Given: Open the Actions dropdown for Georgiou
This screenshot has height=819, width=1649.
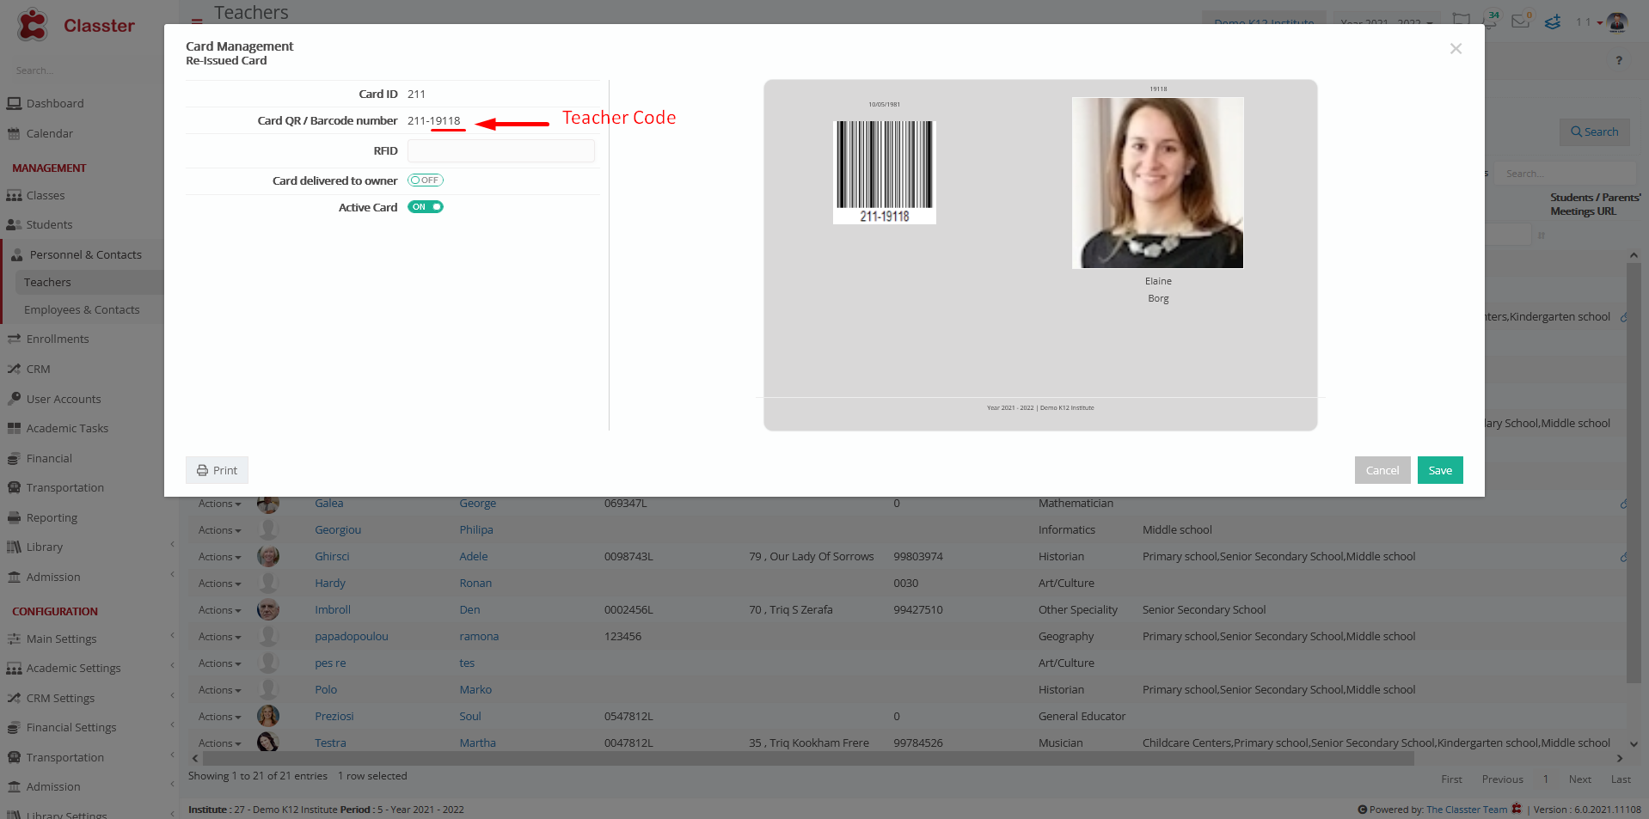Looking at the screenshot, I should pyautogui.click(x=219, y=530).
